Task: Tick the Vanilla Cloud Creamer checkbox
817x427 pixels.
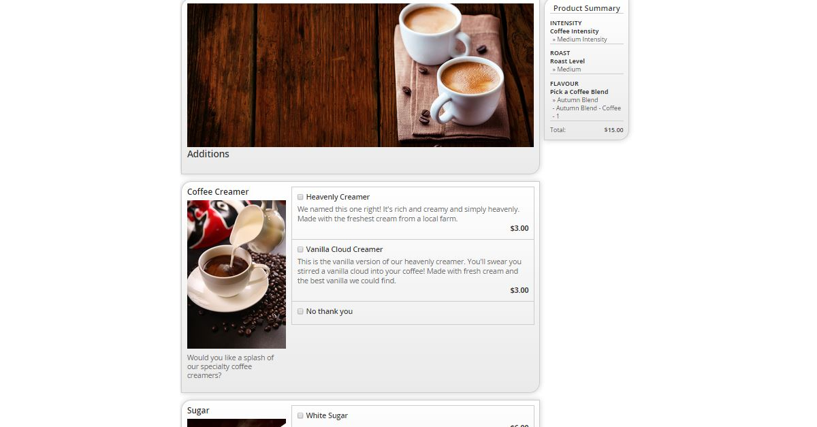Action: click(300, 249)
